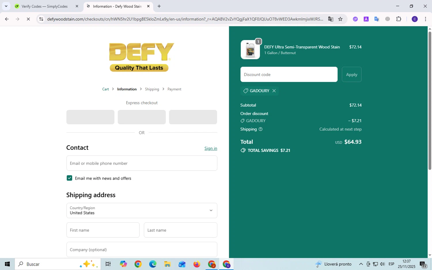Go back to the previous page
Viewport: 432px width, 270px height.
pyautogui.click(x=7, y=19)
